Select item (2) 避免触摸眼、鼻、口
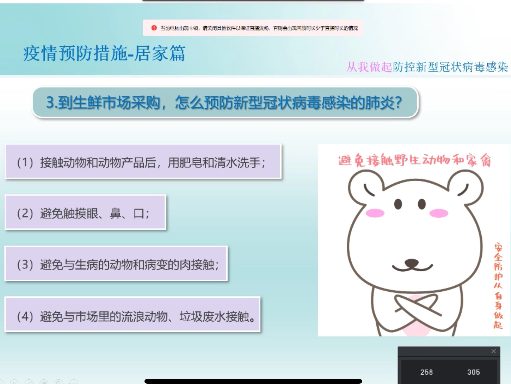 85,213
